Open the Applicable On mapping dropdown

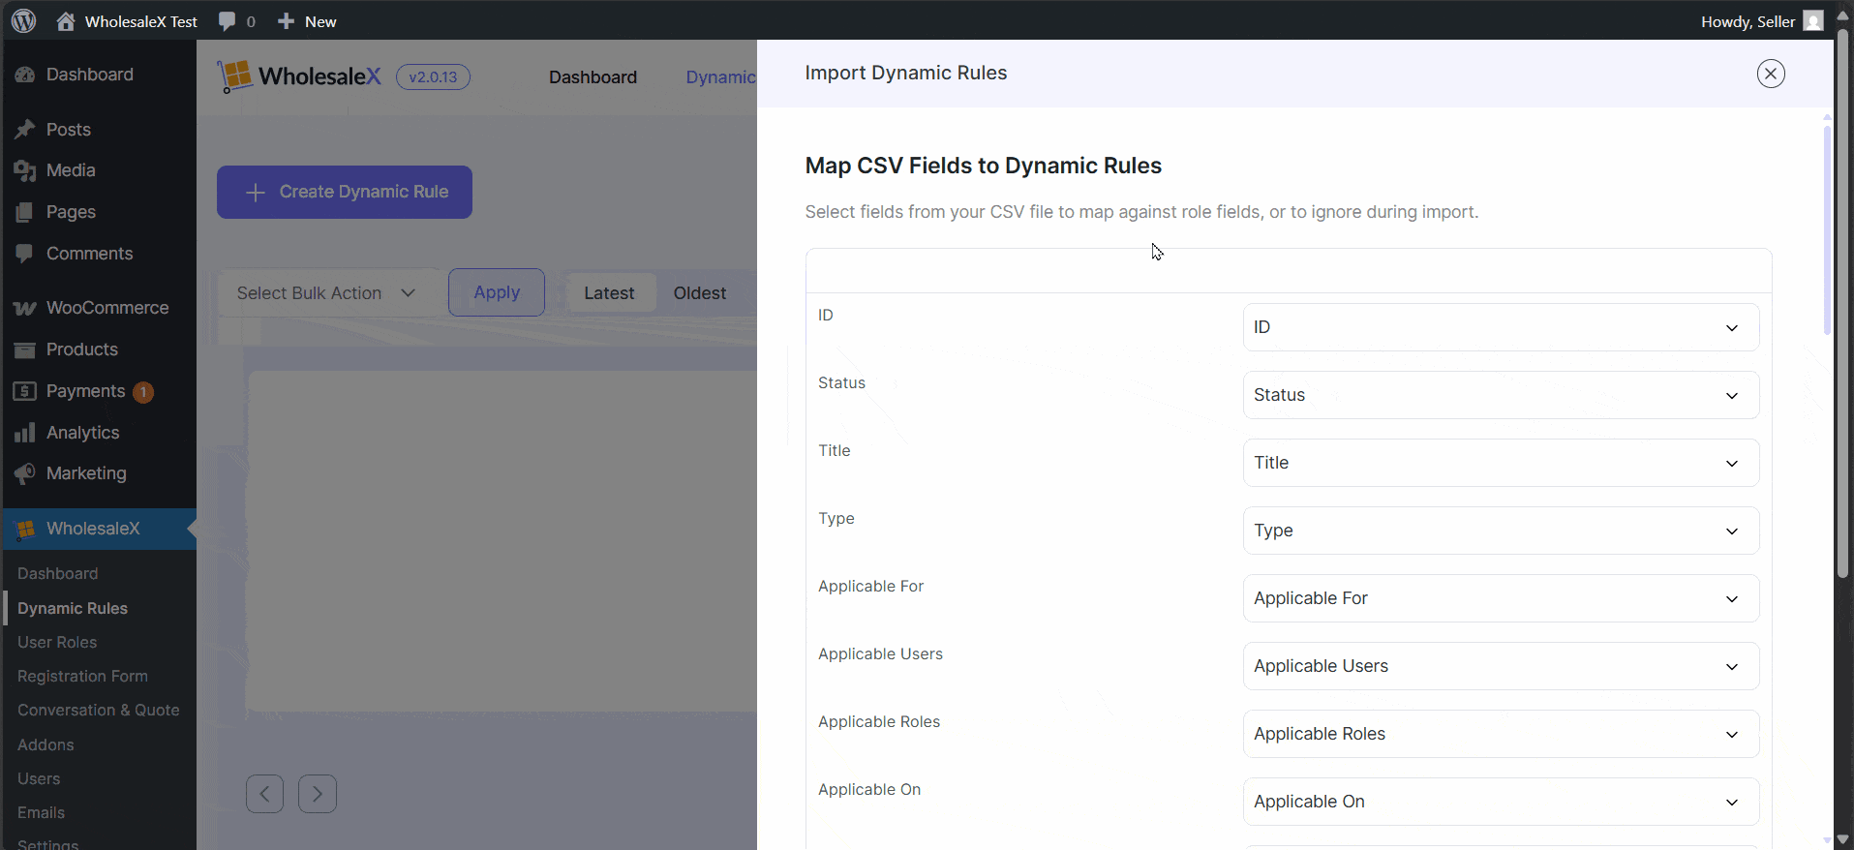coord(1501,802)
